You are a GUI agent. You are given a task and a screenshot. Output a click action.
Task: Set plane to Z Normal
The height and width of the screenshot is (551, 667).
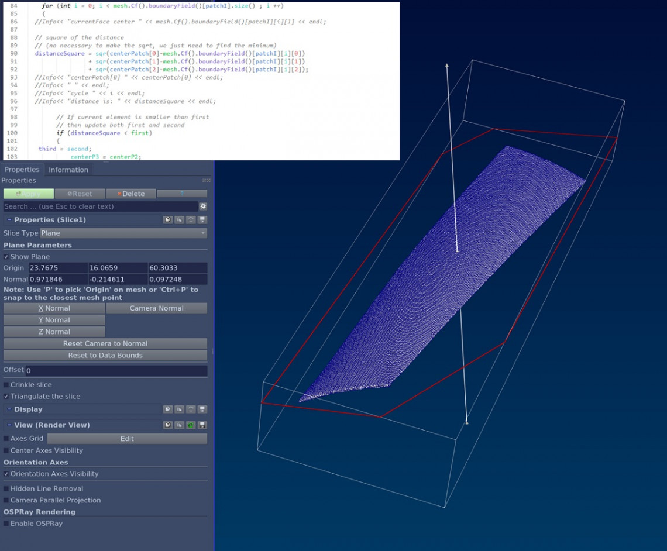pyautogui.click(x=54, y=332)
